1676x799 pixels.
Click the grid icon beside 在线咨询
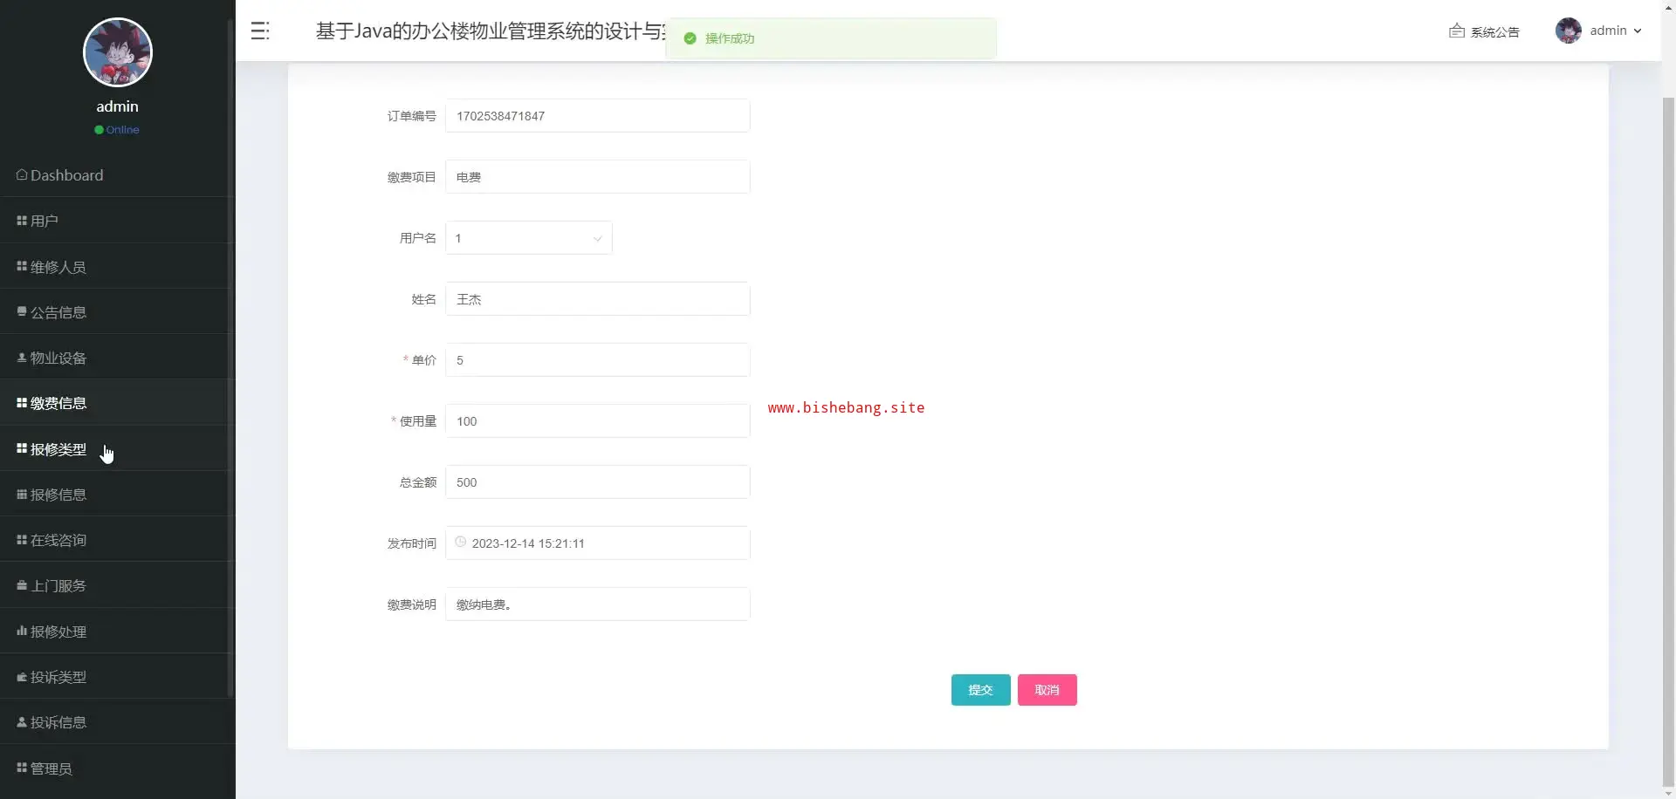click(22, 540)
